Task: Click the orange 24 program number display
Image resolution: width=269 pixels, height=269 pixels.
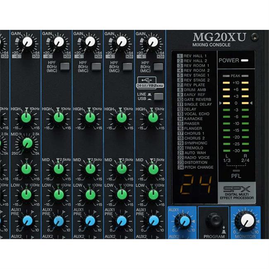Action: coord(196,185)
